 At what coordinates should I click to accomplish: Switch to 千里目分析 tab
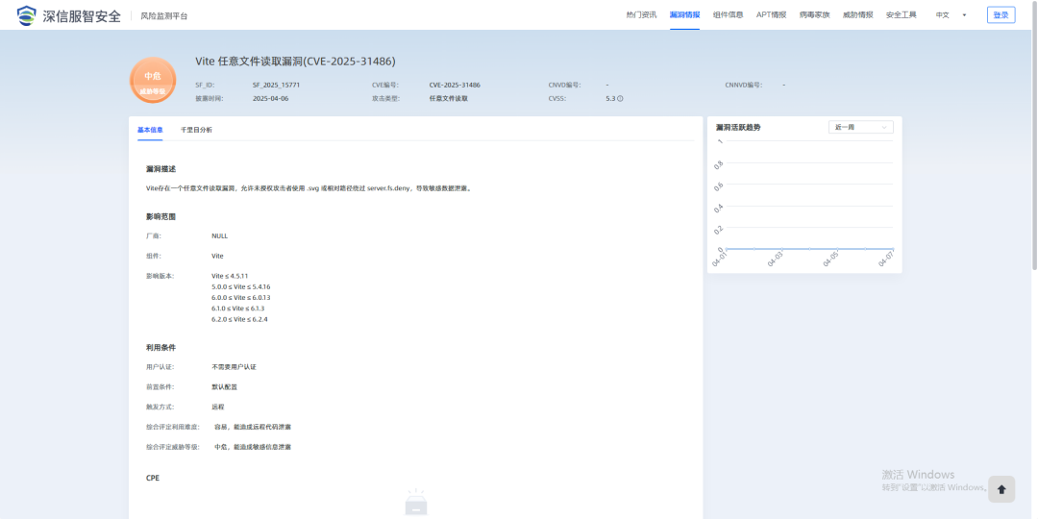coord(197,130)
